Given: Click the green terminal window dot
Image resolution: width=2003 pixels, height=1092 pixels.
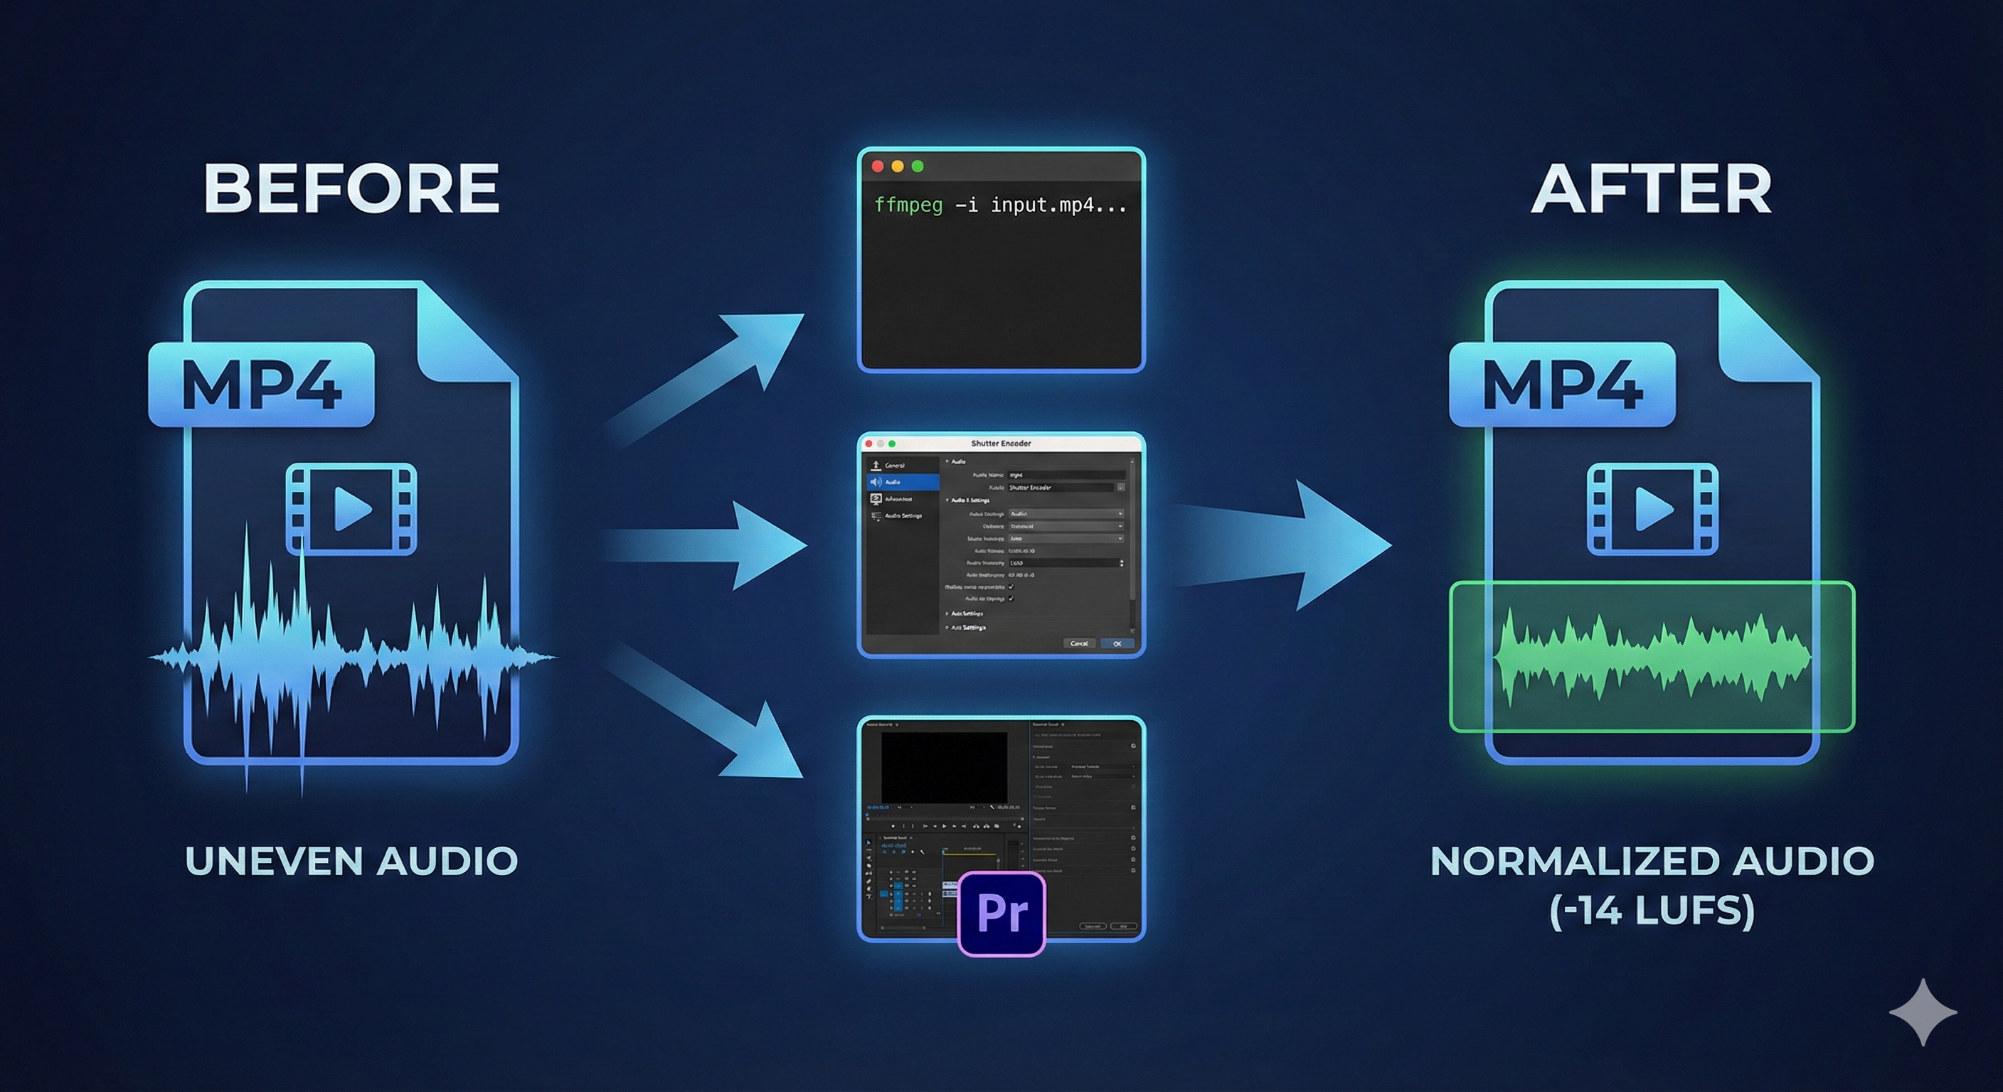Looking at the screenshot, I should [x=918, y=166].
